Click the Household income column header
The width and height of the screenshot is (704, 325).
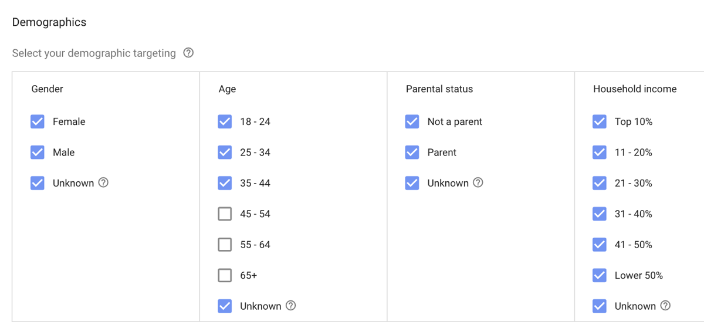coord(635,89)
